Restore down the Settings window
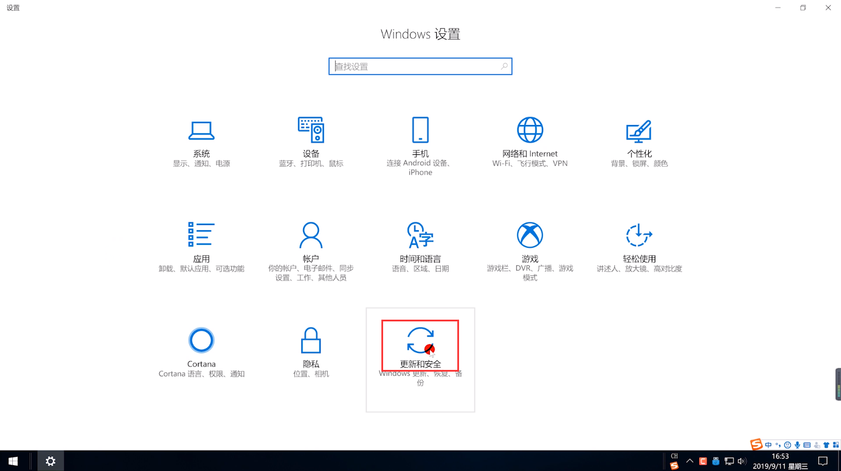The height and width of the screenshot is (471, 841). (x=803, y=8)
